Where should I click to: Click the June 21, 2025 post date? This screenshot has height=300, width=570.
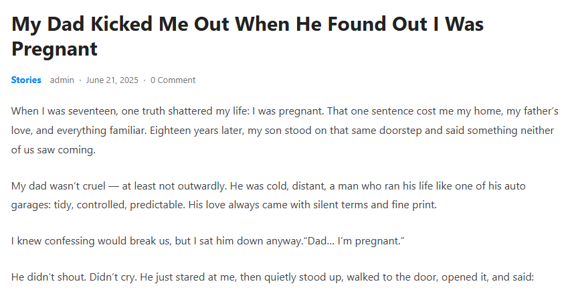[x=112, y=80]
